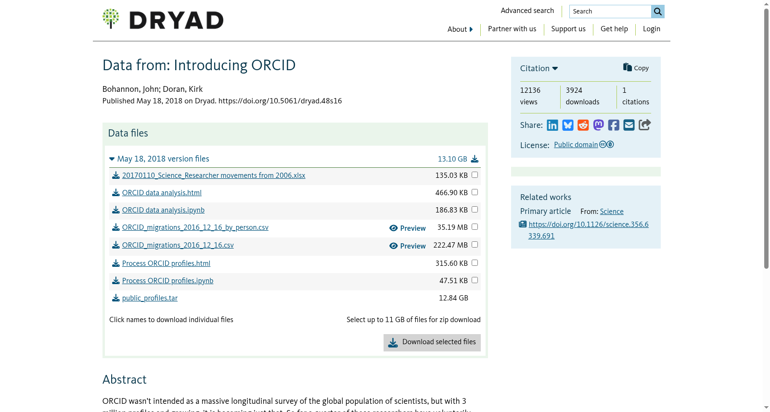770x412 pixels.
Task: Download icon beside Process ORCID profiles.ipynb
Action: (115, 281)
